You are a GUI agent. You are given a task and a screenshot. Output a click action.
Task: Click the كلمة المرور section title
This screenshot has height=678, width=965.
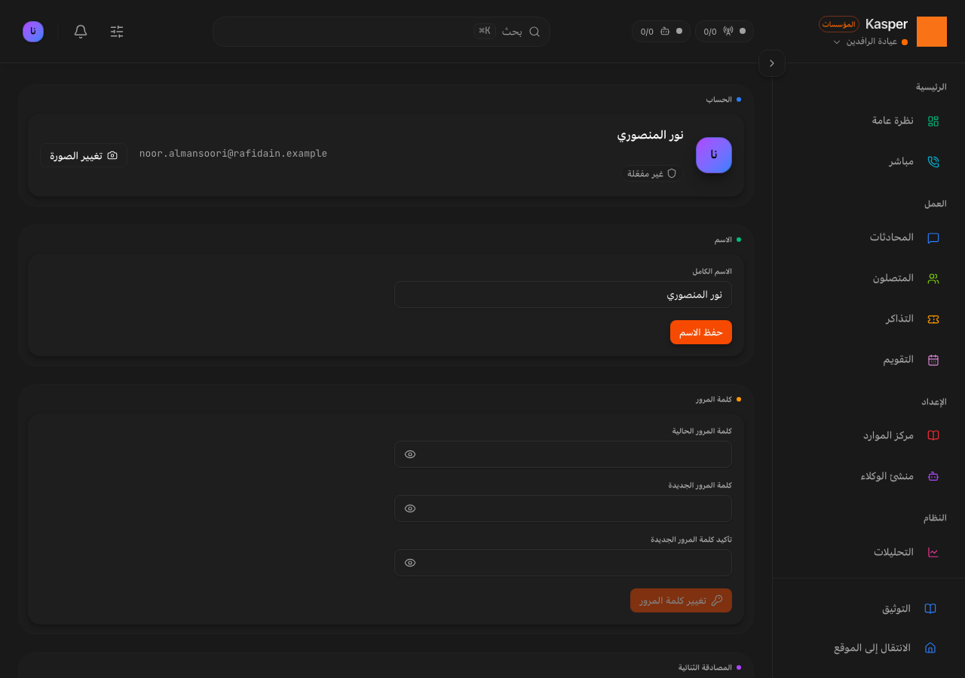[714, 399]
